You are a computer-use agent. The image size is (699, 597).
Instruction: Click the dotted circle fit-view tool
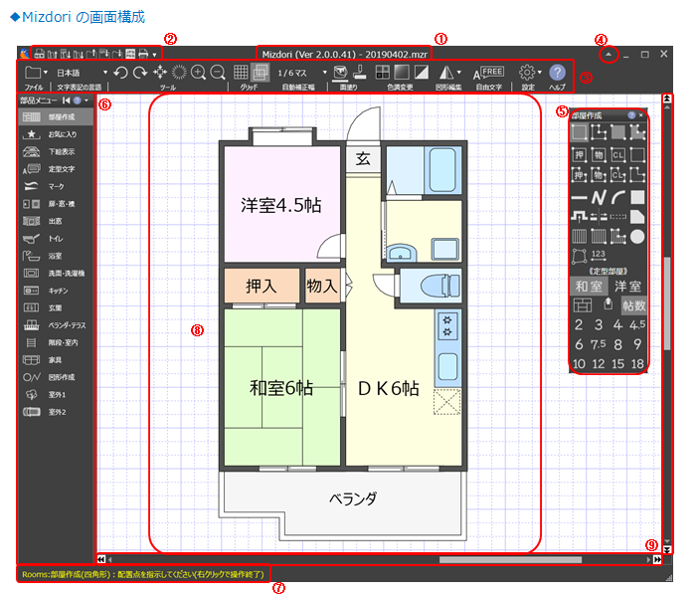click(x=179, y=72)
